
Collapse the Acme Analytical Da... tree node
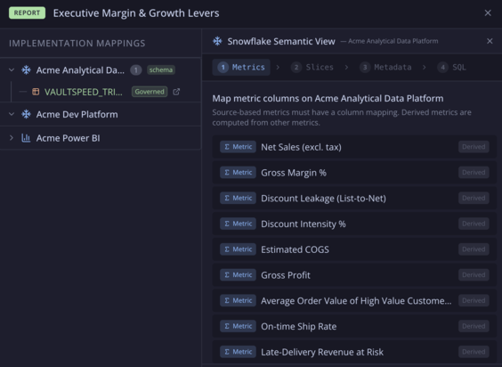pyautogui.click(x=12, y=69)
